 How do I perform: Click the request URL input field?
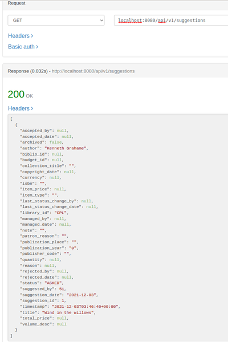pyautogui.click(x=171, y=21)
